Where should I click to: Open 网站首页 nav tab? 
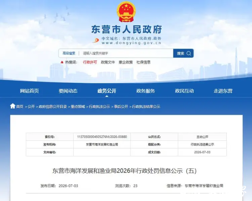pos(29,91)
